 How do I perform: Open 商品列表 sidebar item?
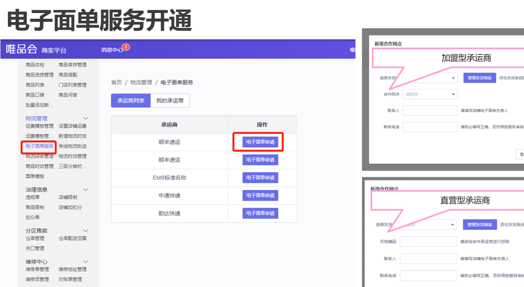click(x=35, y=85)
